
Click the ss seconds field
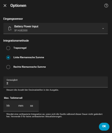point(31,106)
